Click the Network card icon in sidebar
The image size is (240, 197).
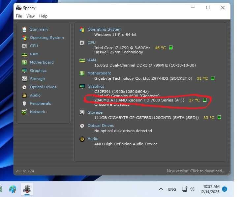[24, 112]
